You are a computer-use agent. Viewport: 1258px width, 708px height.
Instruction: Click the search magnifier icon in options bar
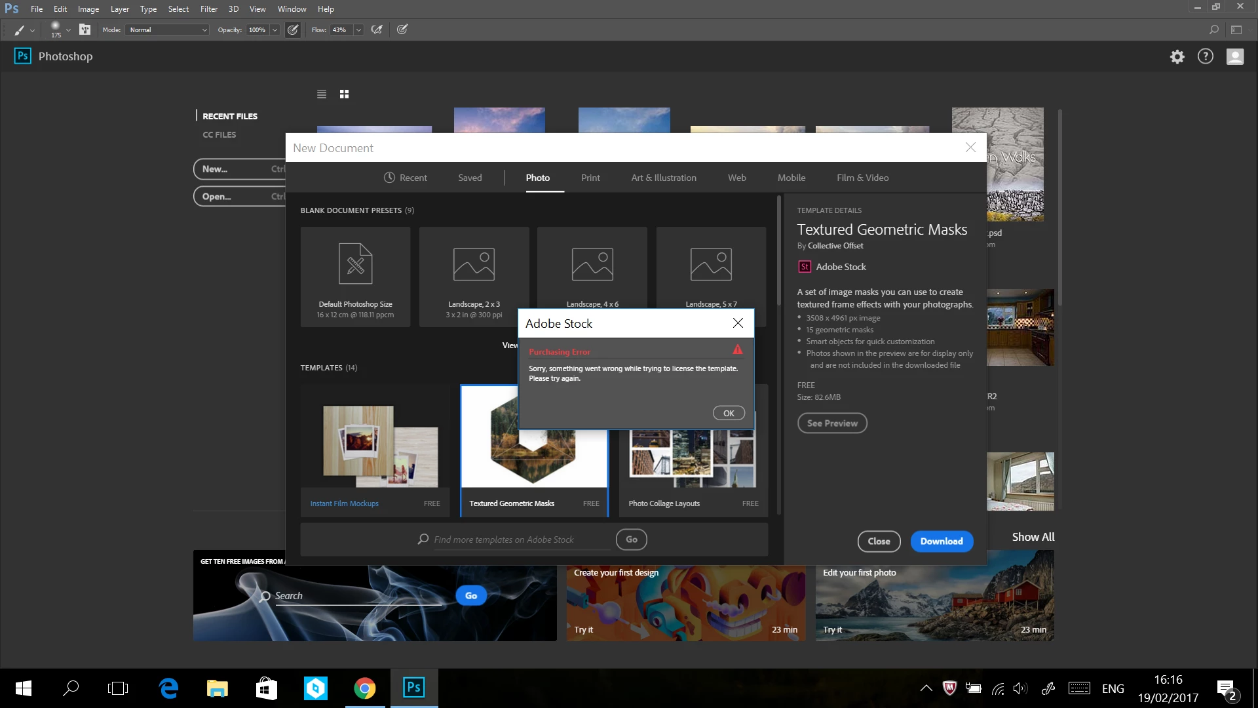[1213, 29]
